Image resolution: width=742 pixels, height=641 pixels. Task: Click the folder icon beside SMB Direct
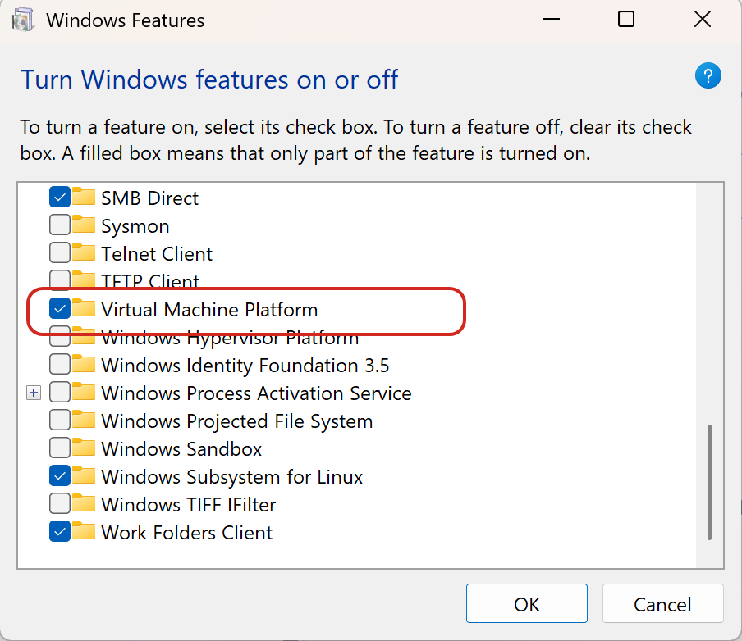pyautogui.click(x=84, y=198)
